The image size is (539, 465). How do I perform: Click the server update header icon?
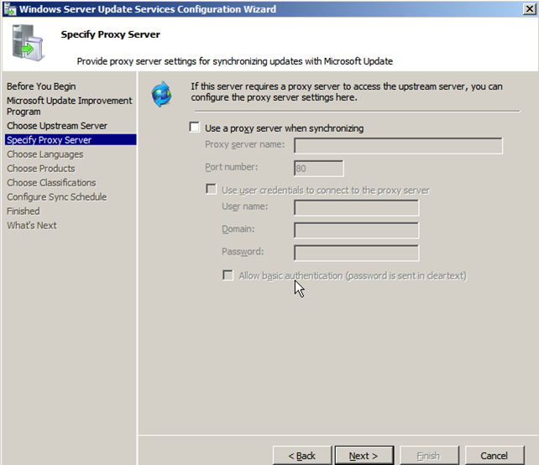pyautogui.click(x=28, y=45)
